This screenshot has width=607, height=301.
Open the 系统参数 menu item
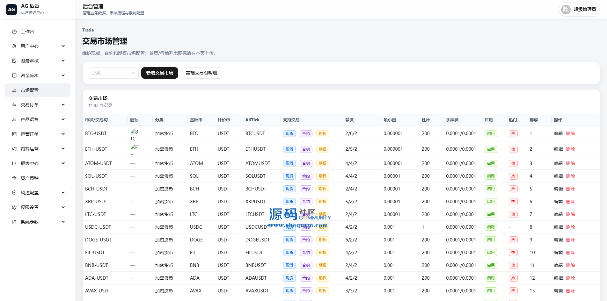click(37, 222)
